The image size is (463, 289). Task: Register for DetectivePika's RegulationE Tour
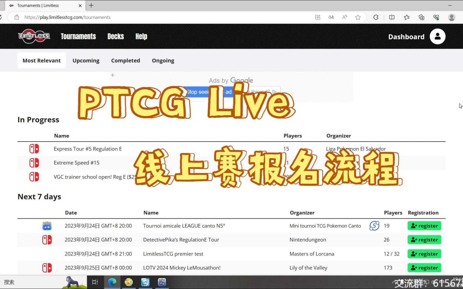[x=424, y=240]
